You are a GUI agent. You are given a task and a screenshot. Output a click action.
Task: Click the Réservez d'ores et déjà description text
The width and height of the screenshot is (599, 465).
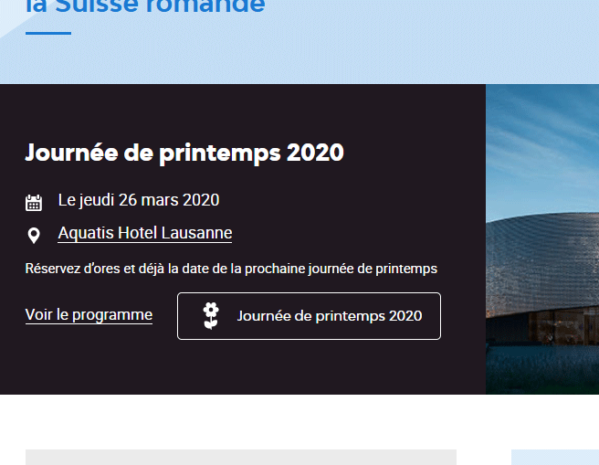tap(231, 269)
